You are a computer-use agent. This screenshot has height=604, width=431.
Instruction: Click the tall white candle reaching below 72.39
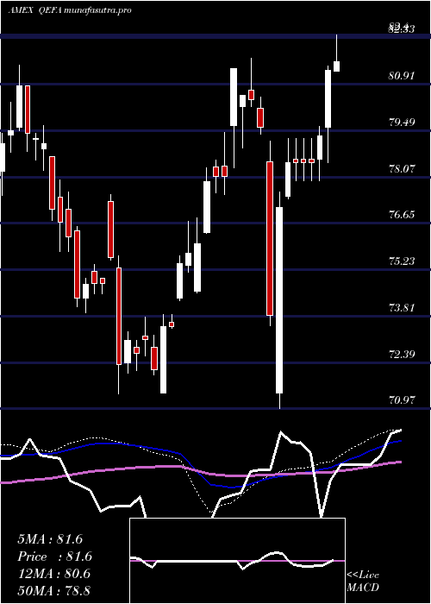click(279, 300)
